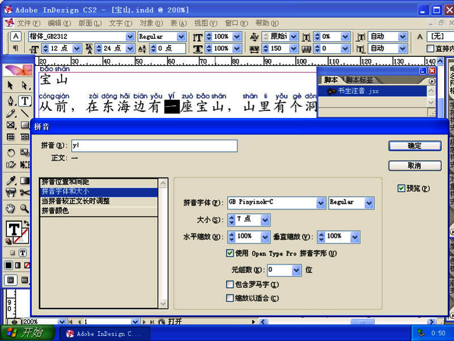Open the 大小 7 点 size dropdown
The height and width of the screenshot is (341, 454).
265,220
